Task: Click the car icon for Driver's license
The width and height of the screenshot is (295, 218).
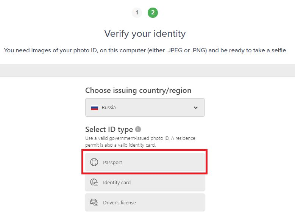Action: coord(94,202)
